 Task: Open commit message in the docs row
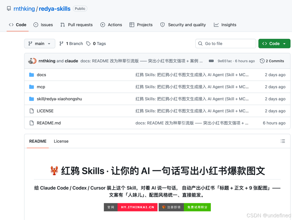coord(192,75)
